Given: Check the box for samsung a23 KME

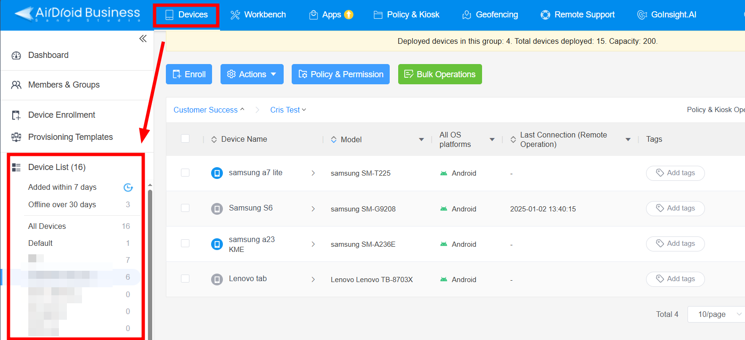Looking at the screenshot, I should tap(185, 243).
